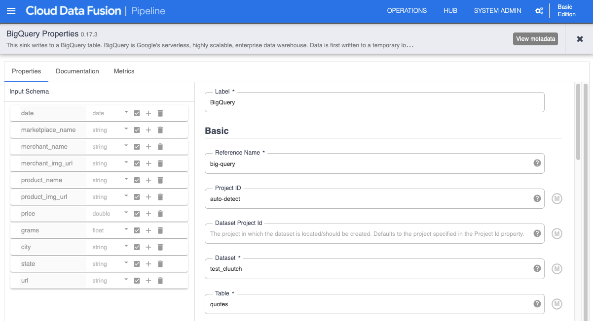Delete the state schema field
This screenshot has width=593, height=321.
(160, 264)
